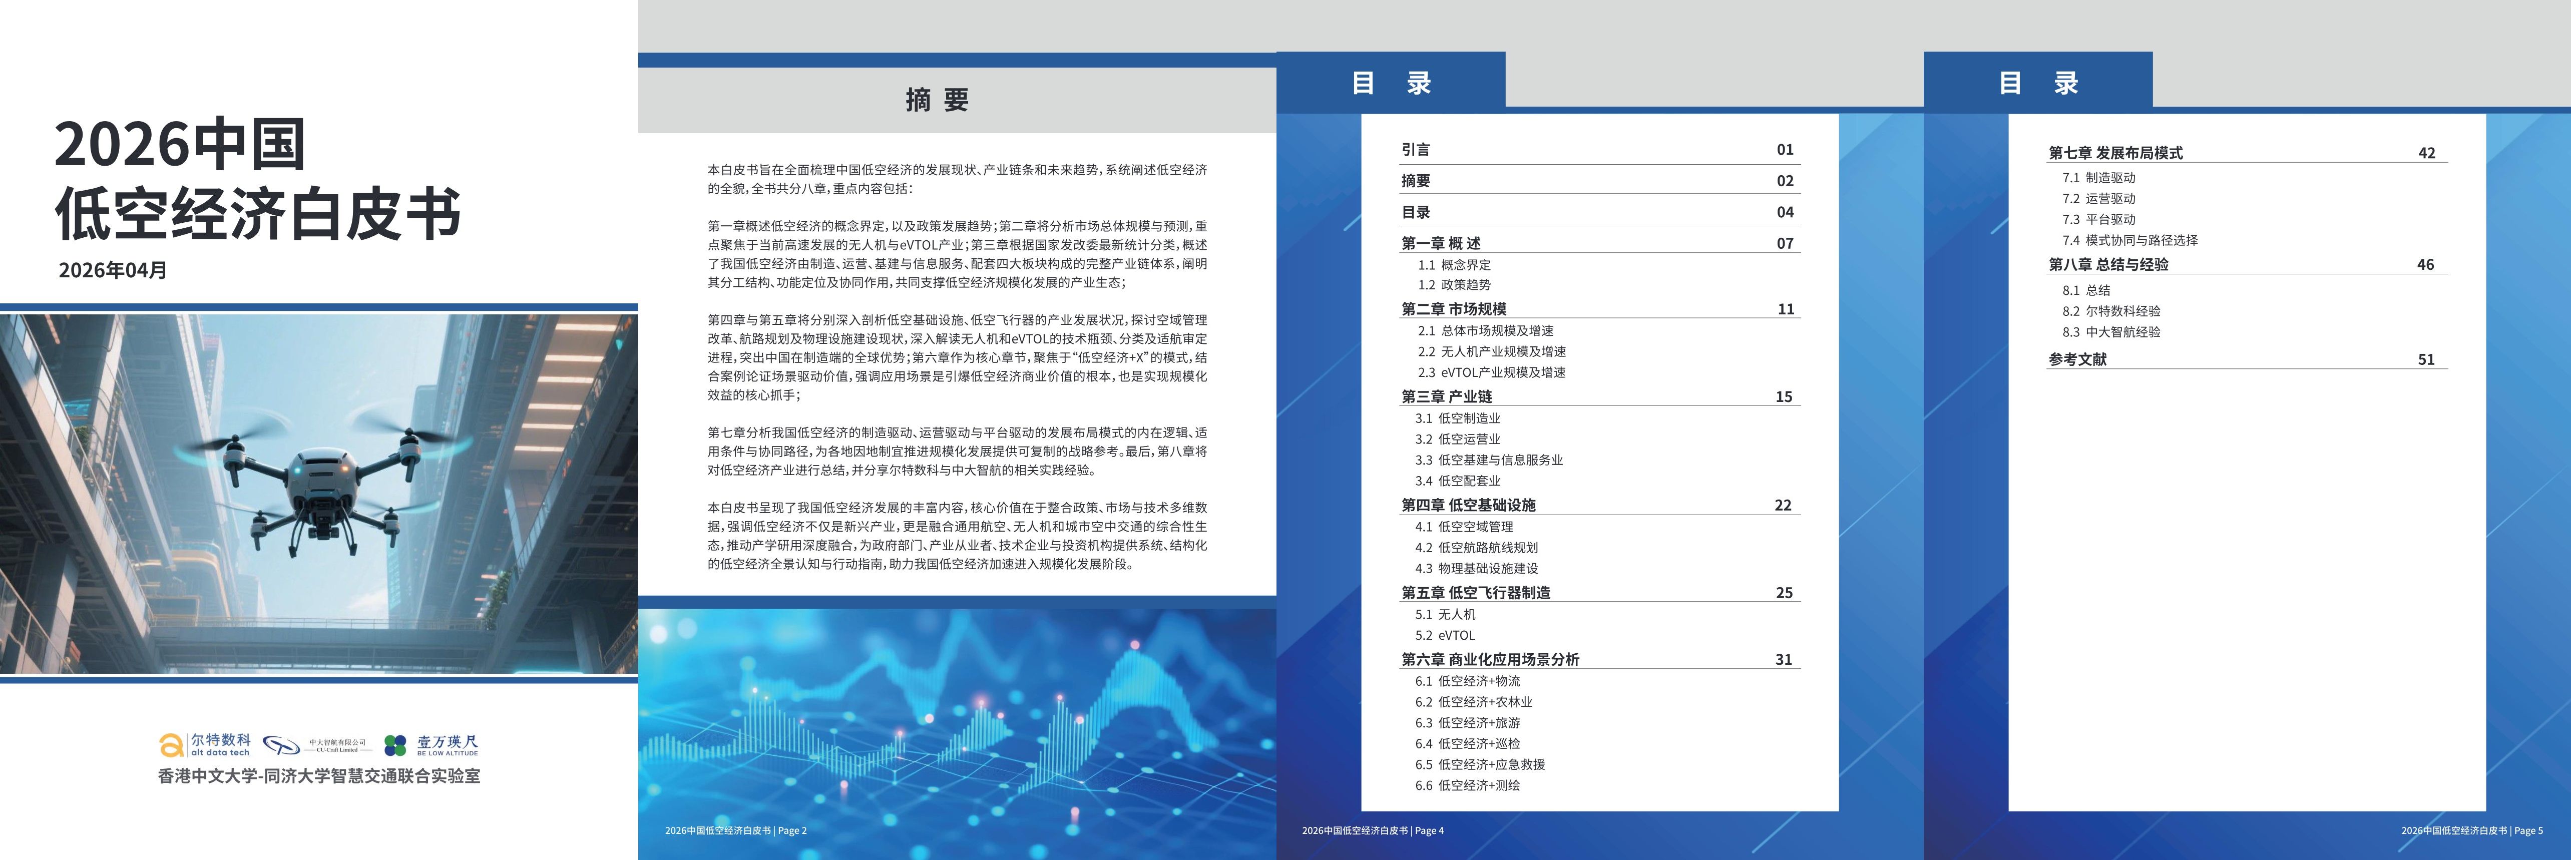
Task: Open 6.6 低空经济+测绘 entry
Action: [x=1468, y=786]
